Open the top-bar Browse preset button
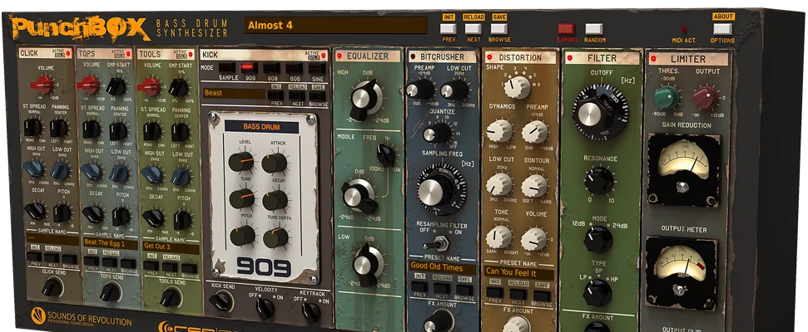808x332 pixels. coord(499,29)
